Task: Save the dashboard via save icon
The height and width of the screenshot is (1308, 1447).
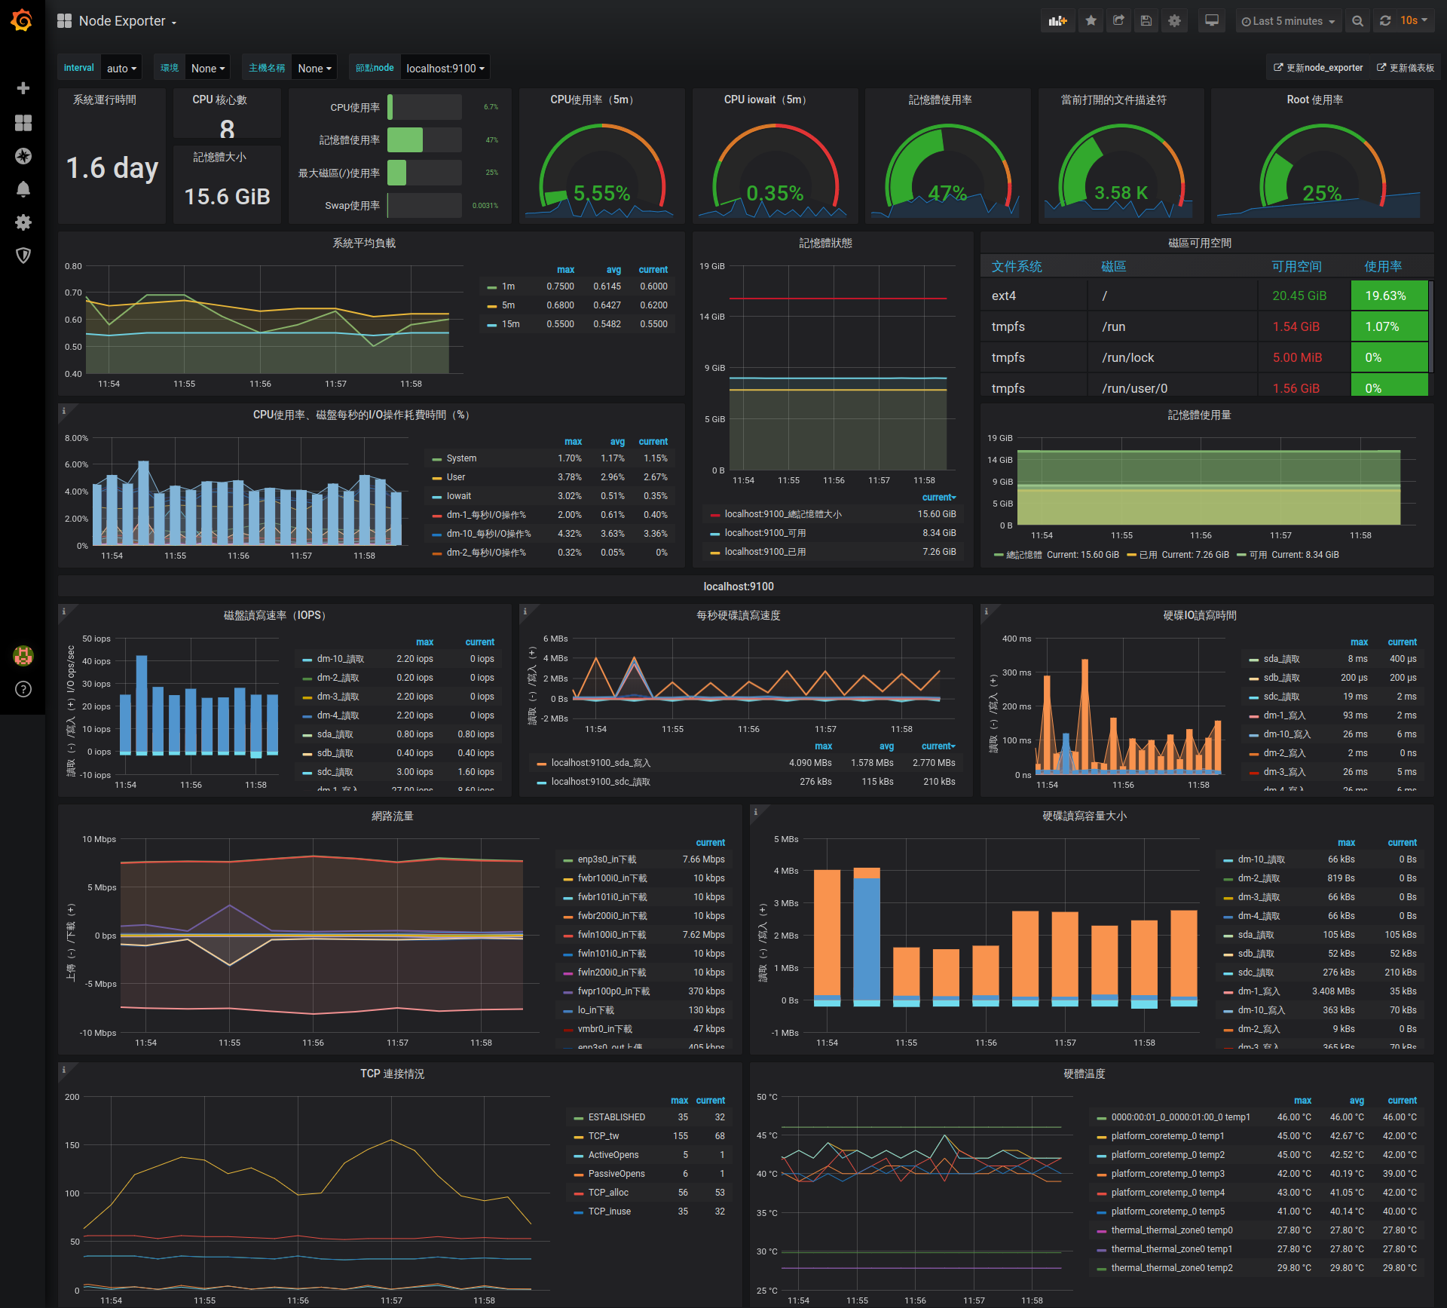Action: (x=1146, y=20)
